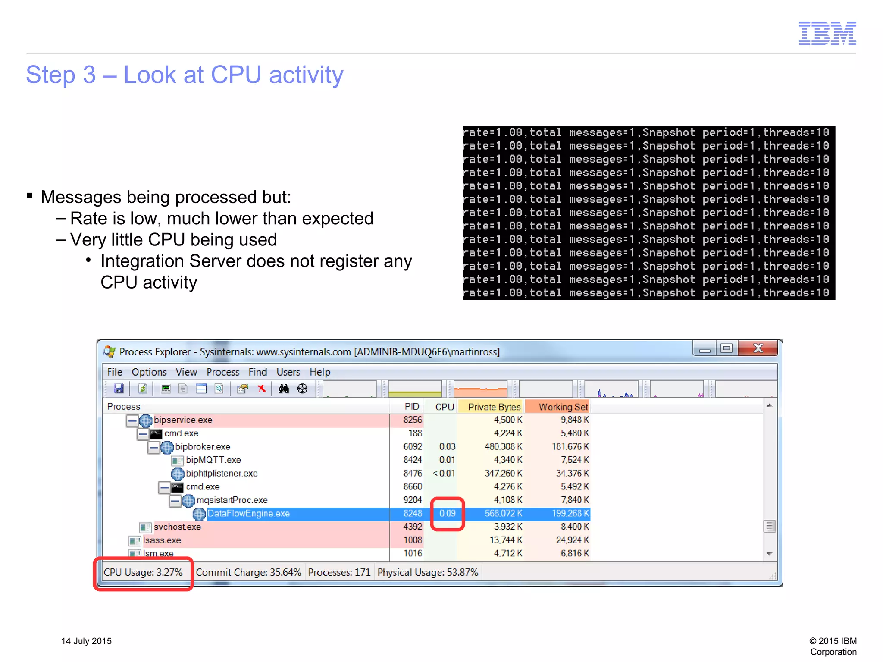Click the DataFlowEngine.exe globe icon
The width and height of the screenshot is (883, 662).
(199, 514)
